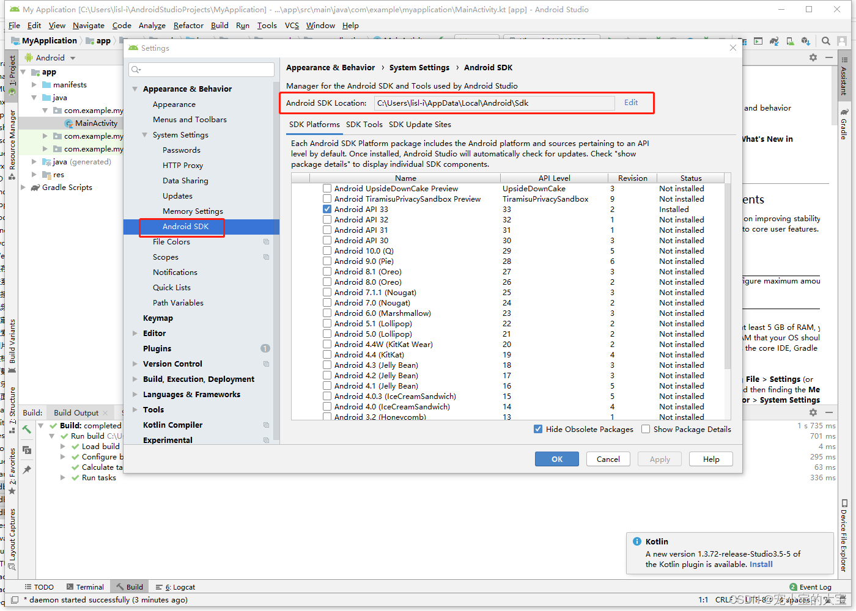Click the Android SDK Location path field

click(x=495, y=103)
